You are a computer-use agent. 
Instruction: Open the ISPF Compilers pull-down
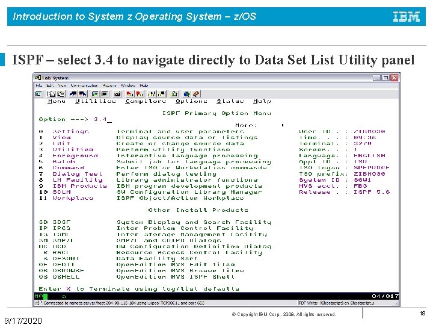146,101
